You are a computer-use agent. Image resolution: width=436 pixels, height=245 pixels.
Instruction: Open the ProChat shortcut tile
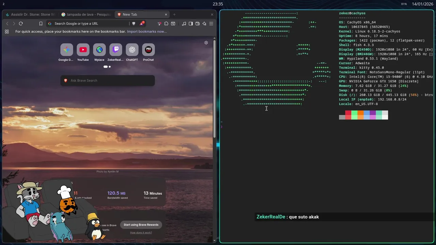(x=148, y=52)
